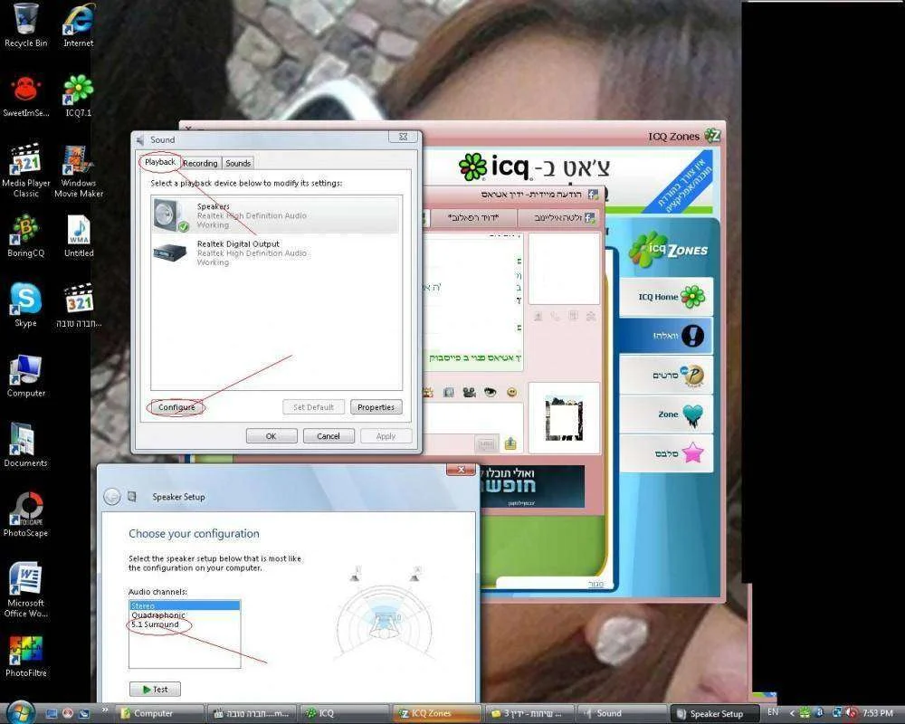Open the ICQ Home zone tab
Viewport: 905px width, 724px height.
[x=666, y=297]
